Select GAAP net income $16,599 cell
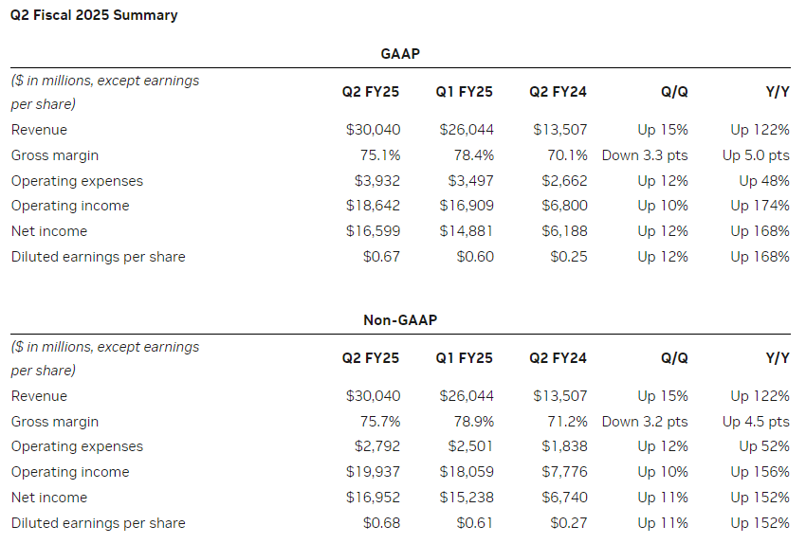The height and width of the screenshot is (544, 806). pyautogui.click(x=373, y=231)
